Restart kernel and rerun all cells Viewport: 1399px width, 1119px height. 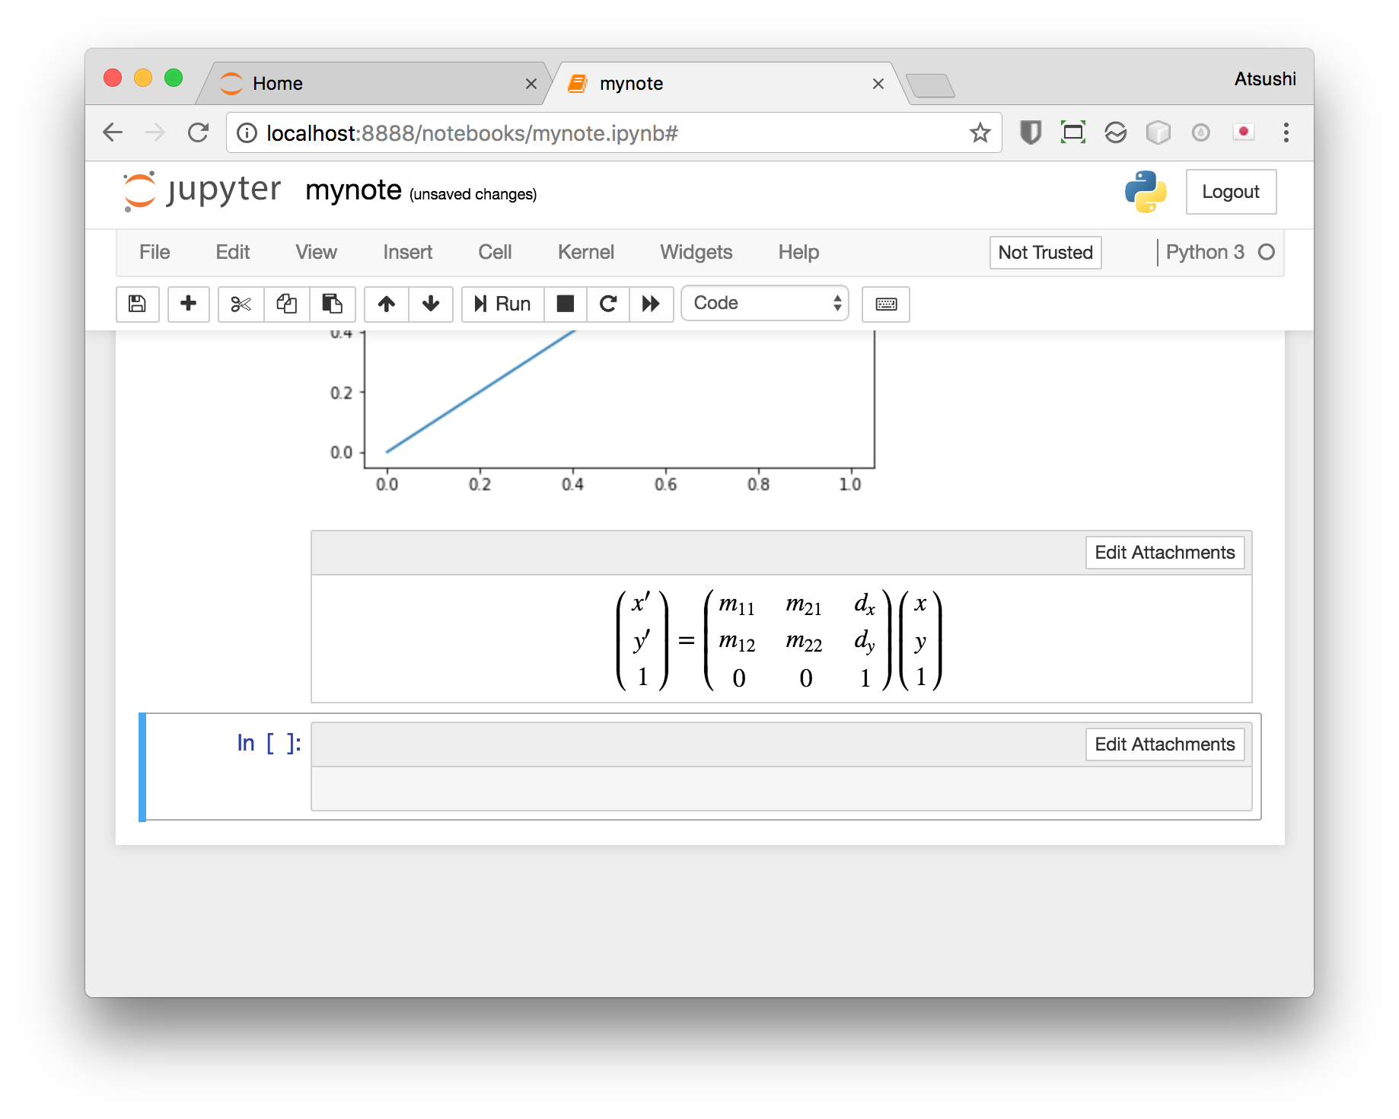pos(651,304)
